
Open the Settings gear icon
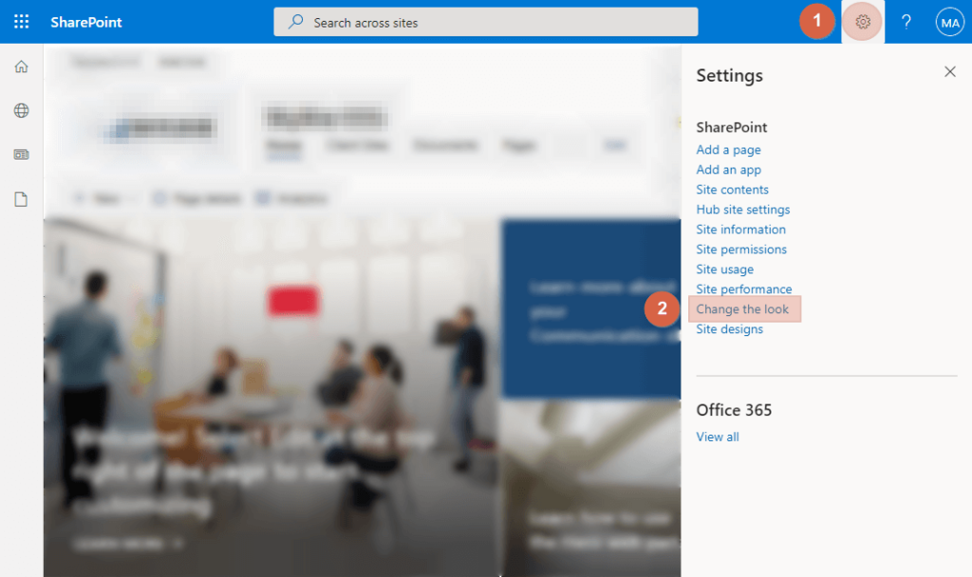[x=862, y=22]
